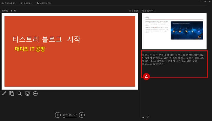Click the next slide preview thumbnail
Viewport: 212px width, 121px height.
click(x=174, y=31)
